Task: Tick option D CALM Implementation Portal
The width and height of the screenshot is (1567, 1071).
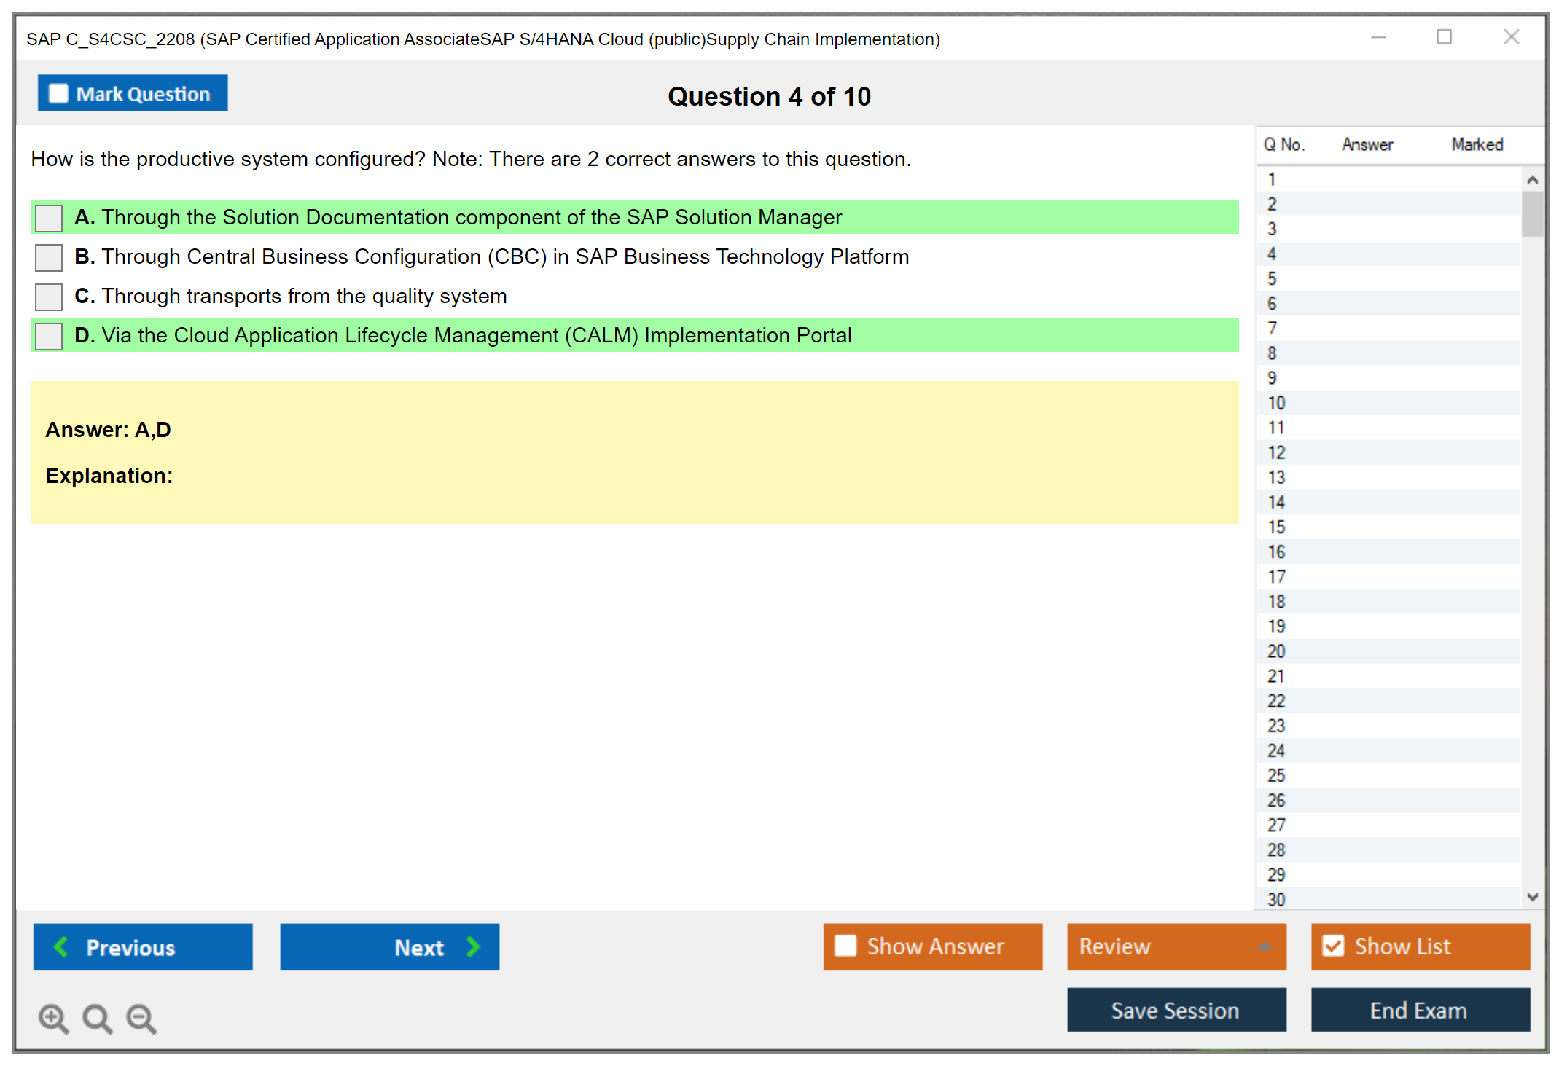Action: tap(49, 336)
